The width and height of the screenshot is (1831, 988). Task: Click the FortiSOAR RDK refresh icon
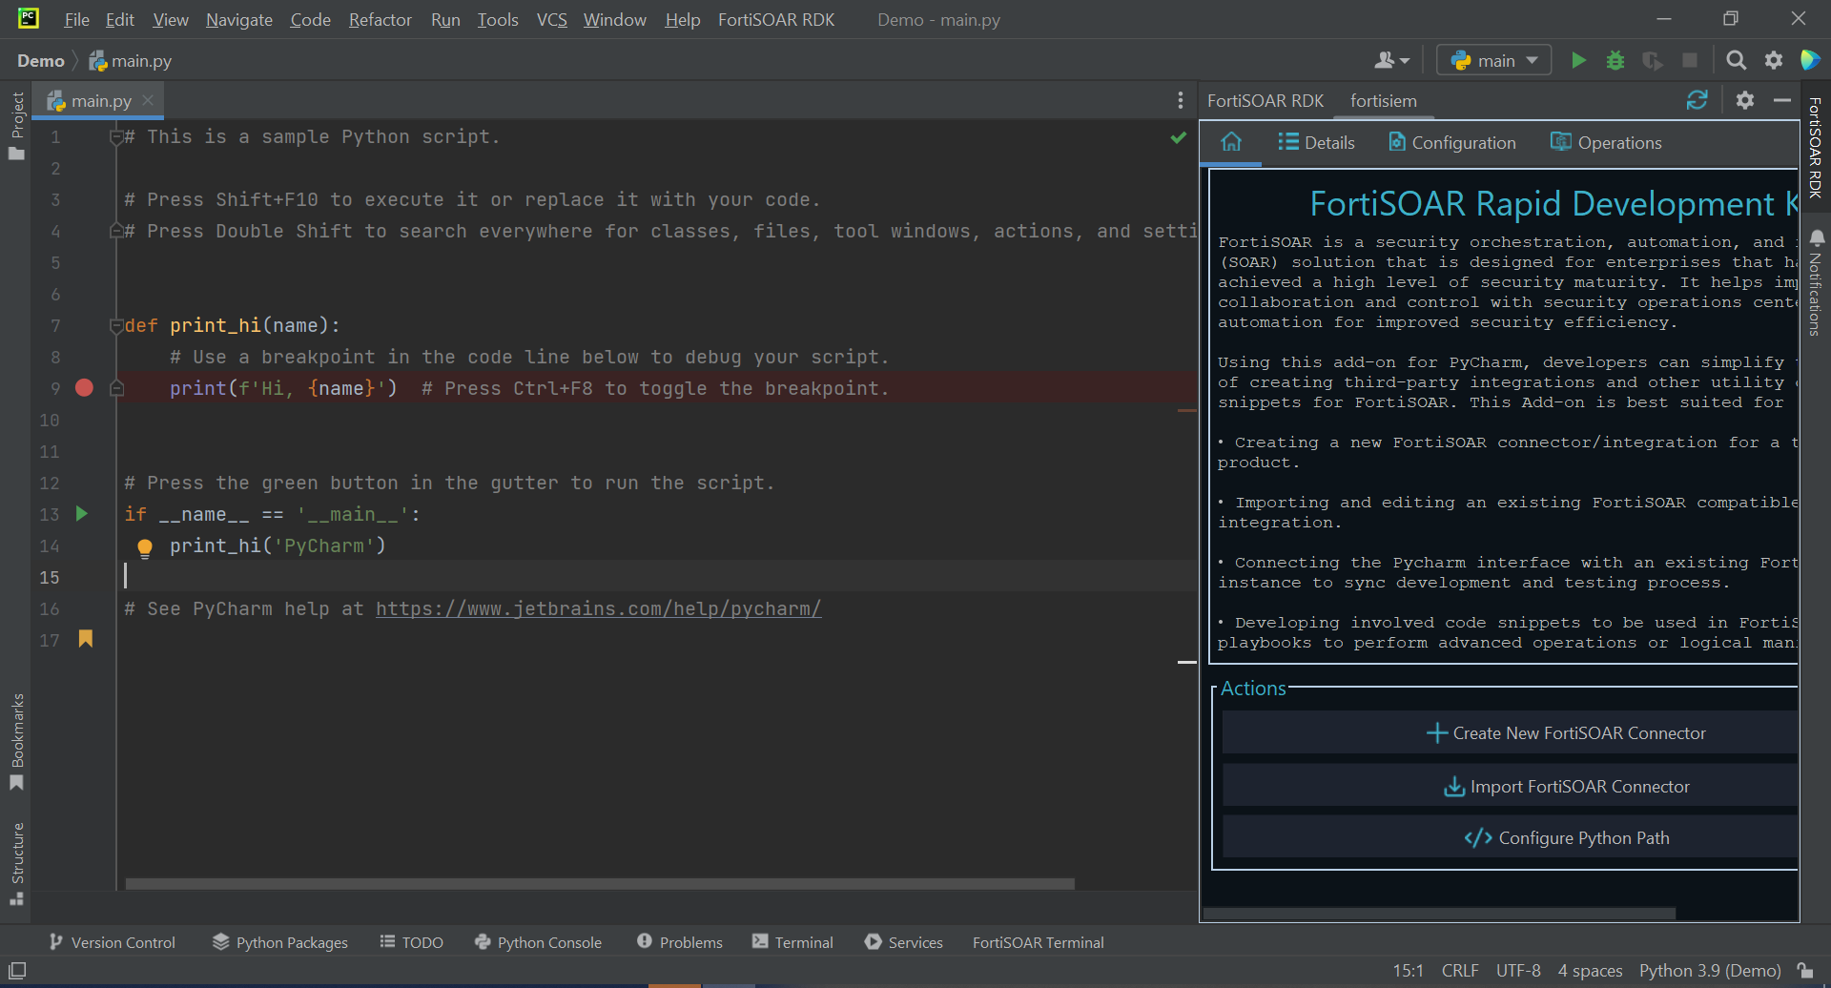[1697, 100]
